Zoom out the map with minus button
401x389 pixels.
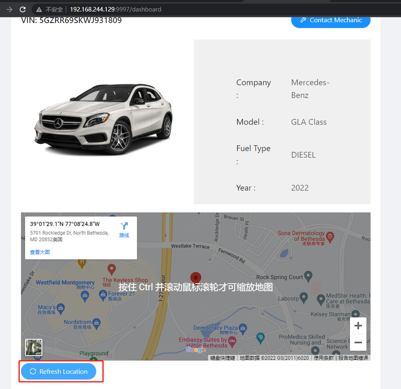[x=358, y=342]
